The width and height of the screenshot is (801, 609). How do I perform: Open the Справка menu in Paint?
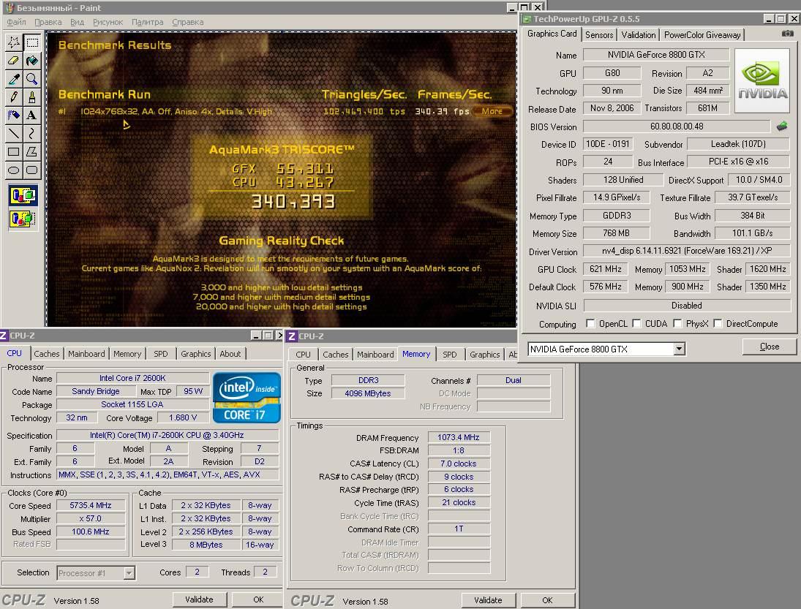coord(187,22)
